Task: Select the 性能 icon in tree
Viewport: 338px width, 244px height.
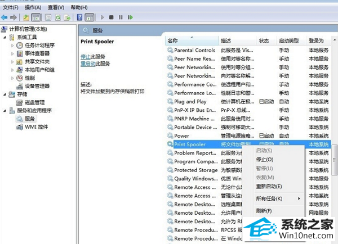Action: coord(20,78)
